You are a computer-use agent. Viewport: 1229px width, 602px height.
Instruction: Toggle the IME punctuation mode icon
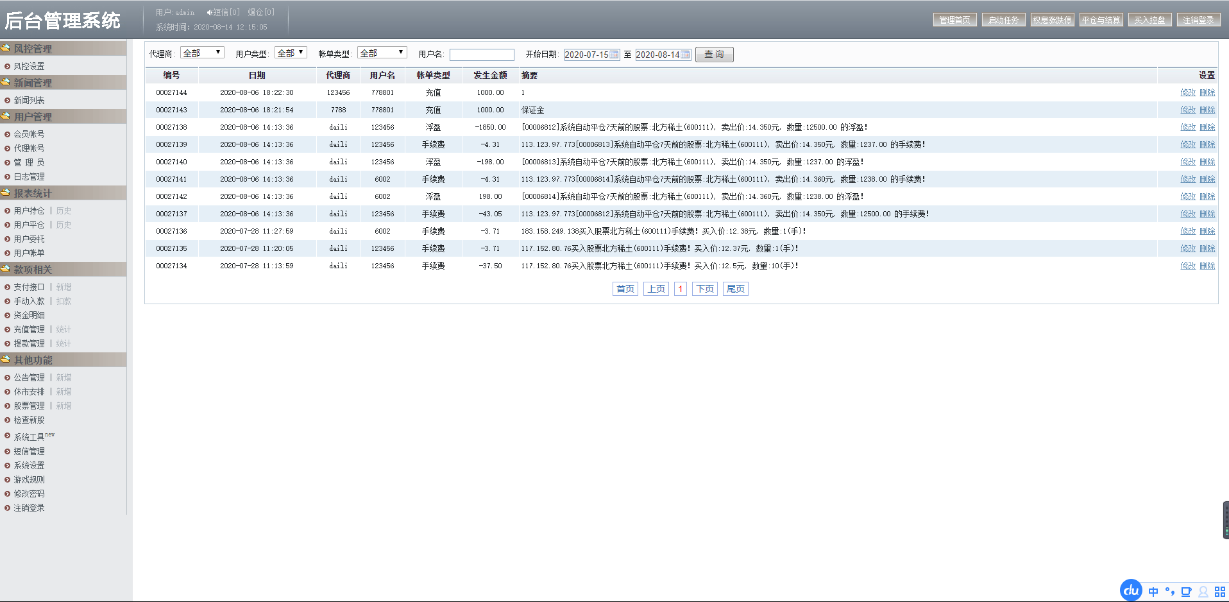(1169, 592)
